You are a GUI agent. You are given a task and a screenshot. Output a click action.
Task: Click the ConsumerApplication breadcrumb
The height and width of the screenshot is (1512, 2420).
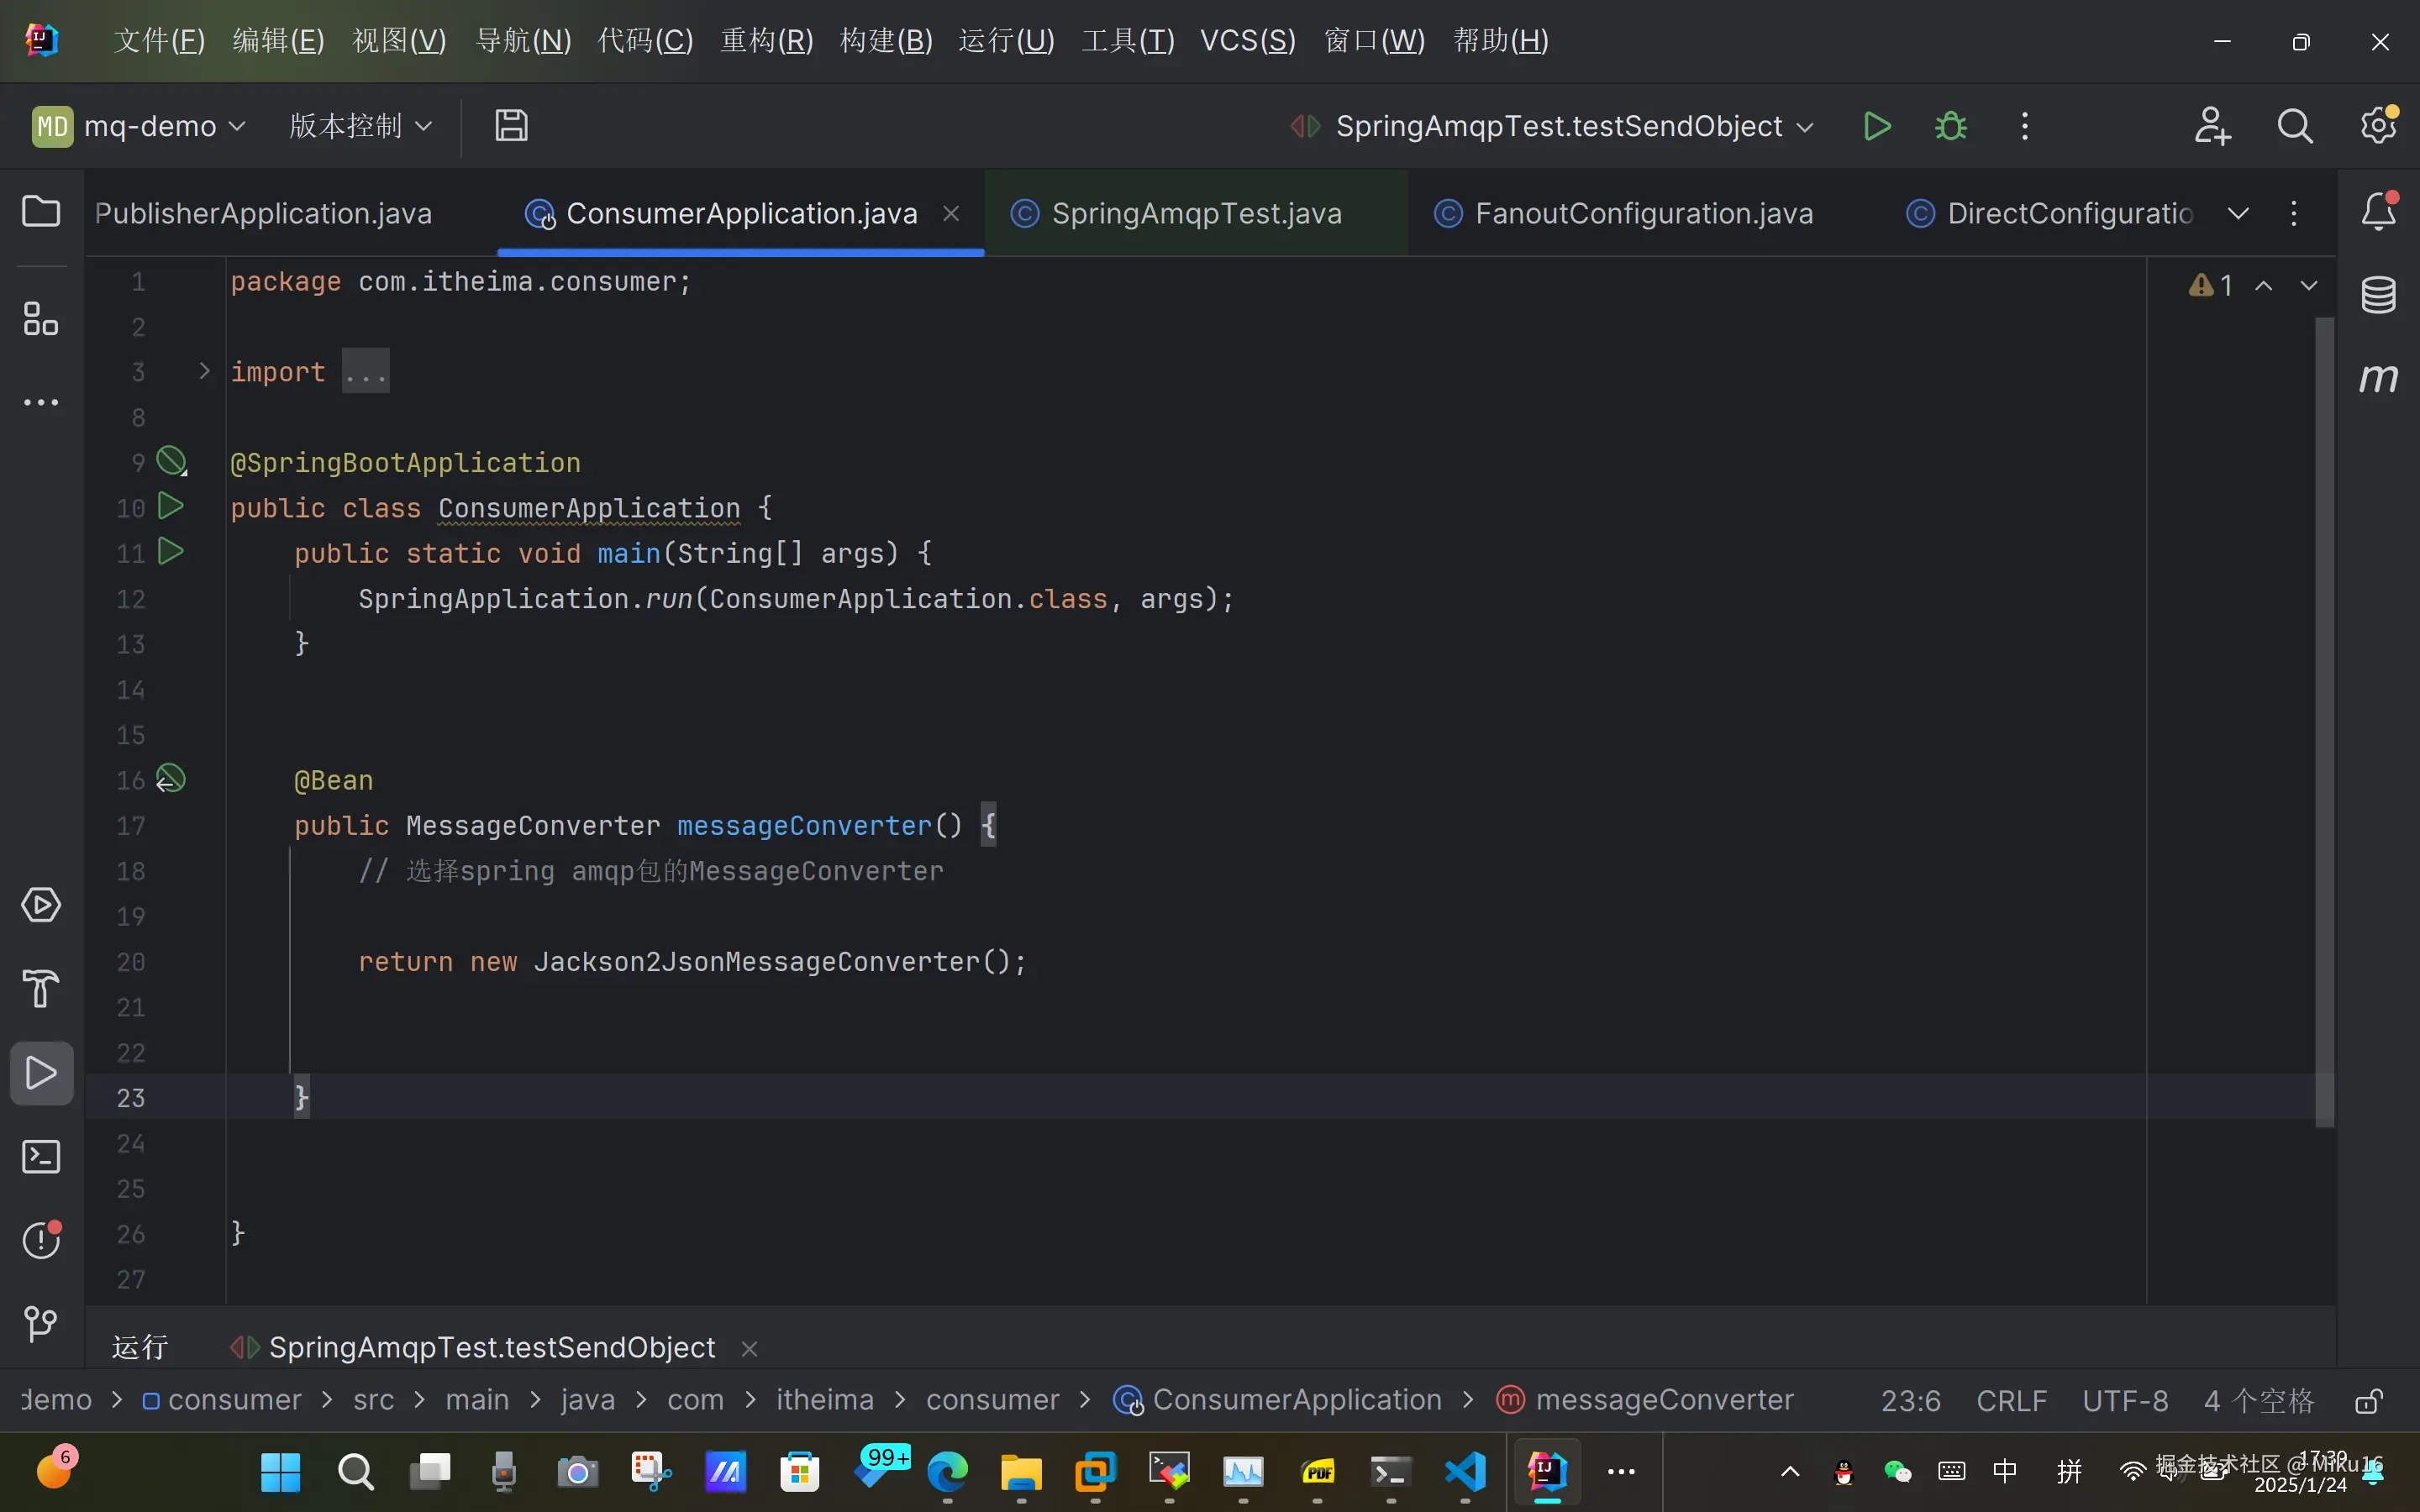1296,1400
